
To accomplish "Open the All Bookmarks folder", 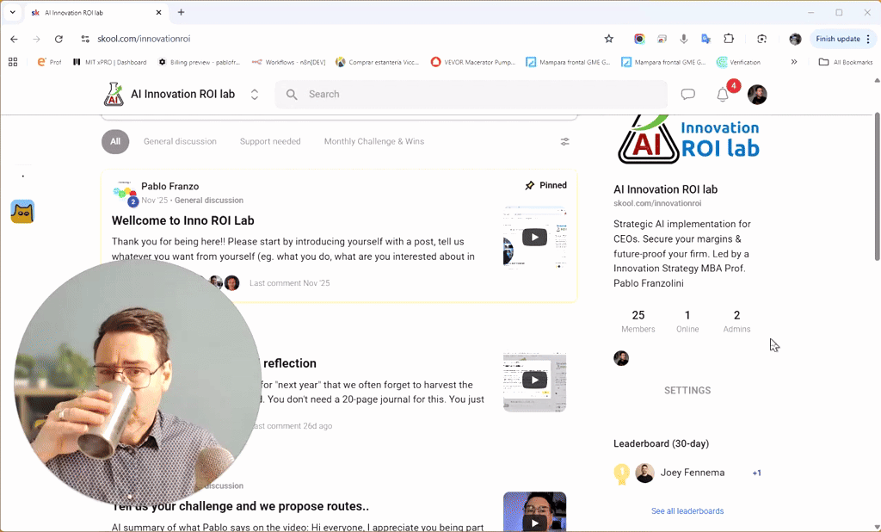I will click(846, 62).
